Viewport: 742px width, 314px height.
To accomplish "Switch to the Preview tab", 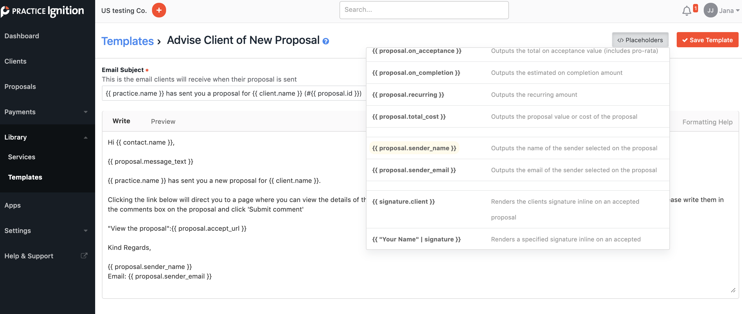I will (163, 122).
